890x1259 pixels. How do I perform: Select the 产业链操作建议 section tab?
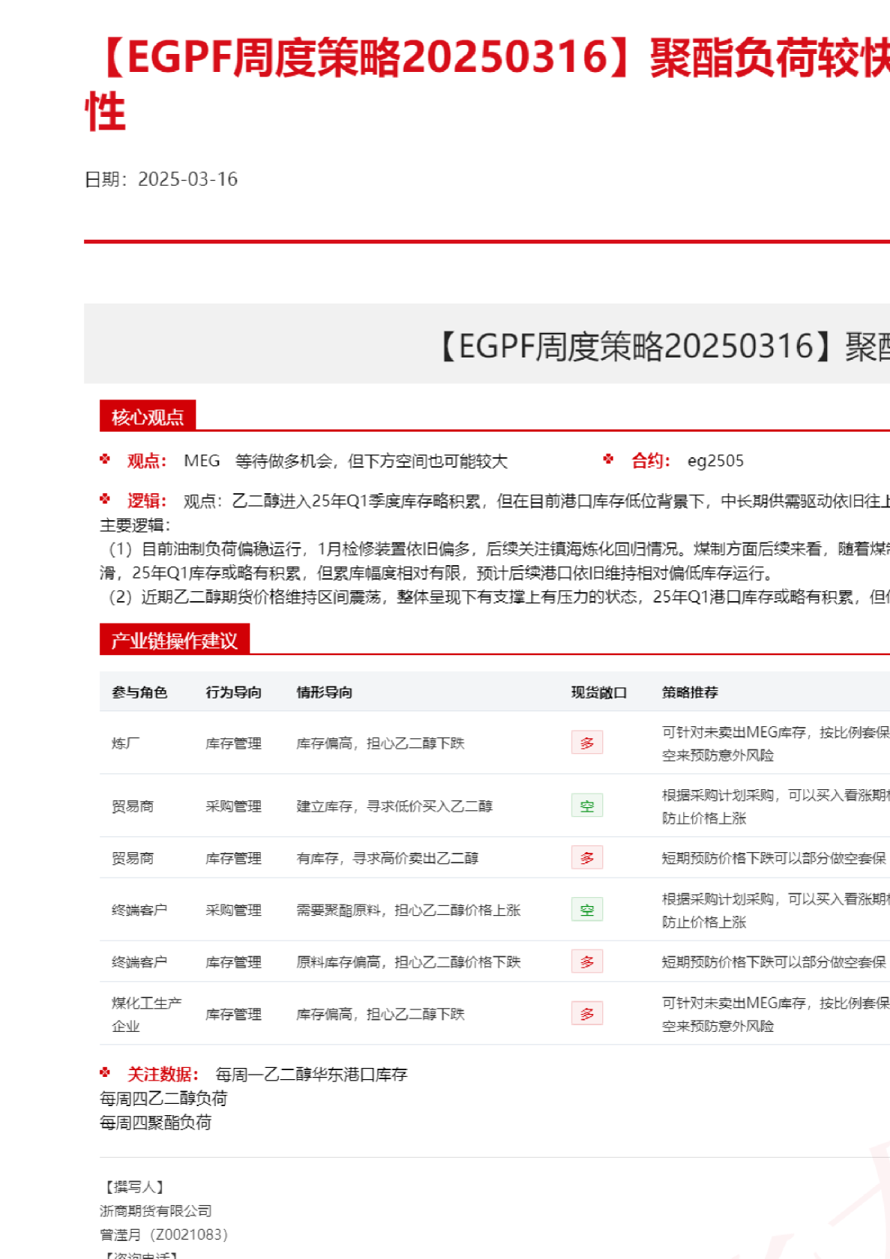click(x=174, y=640)
